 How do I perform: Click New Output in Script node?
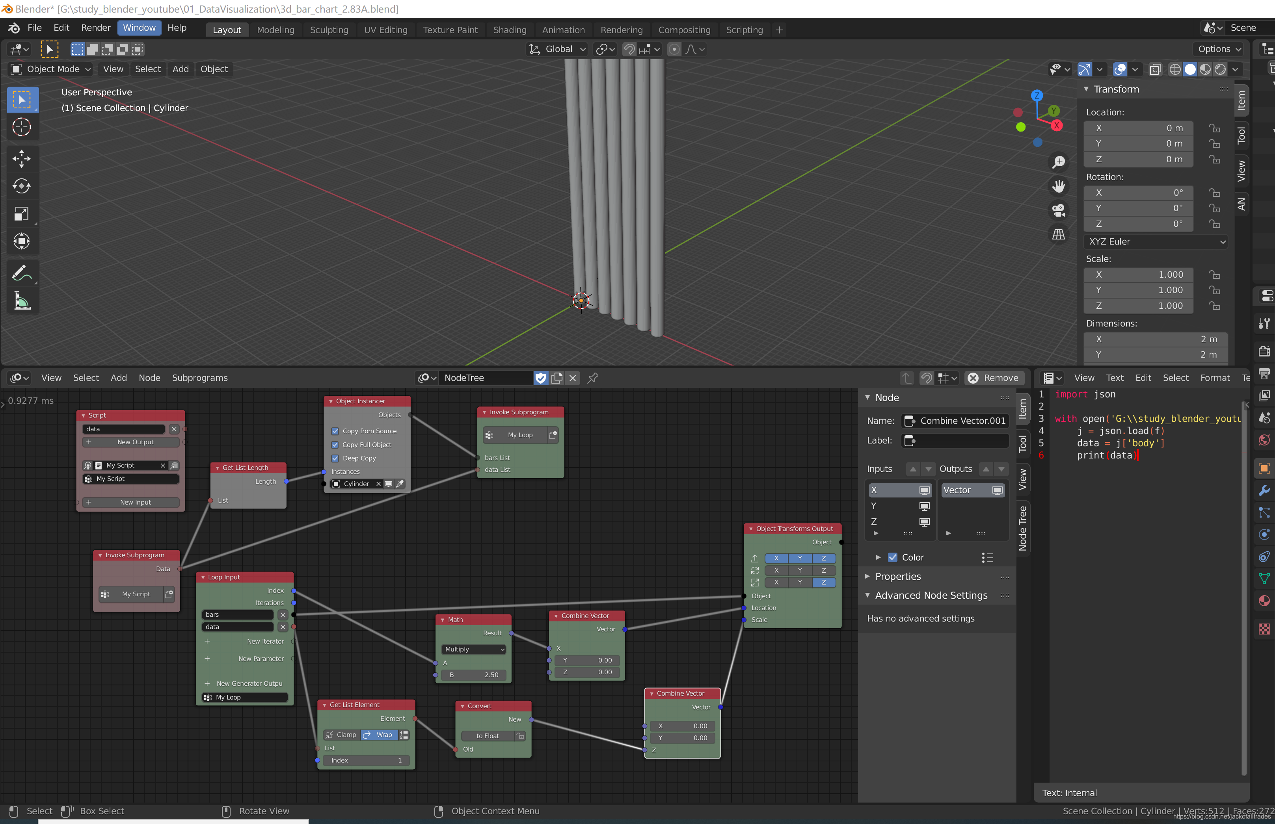(x=135, y=442)
